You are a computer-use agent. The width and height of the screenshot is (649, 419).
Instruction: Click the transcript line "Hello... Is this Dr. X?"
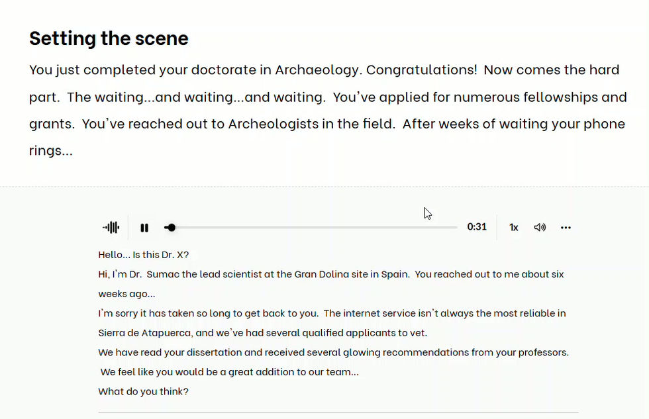[x=144, y=255]
